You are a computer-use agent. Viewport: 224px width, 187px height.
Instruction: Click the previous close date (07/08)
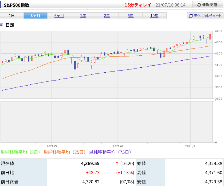127,182
